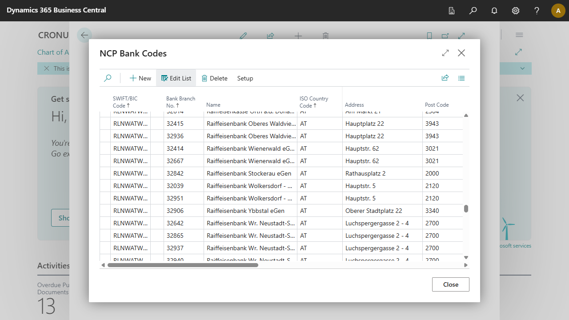Click horizontal scrollbar right arrow
The width and height of the screenshot is (569, 320).
[466, 265]
